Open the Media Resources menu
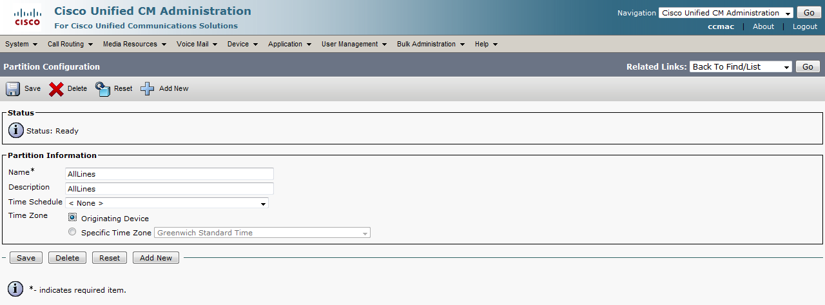 [134, 44]
